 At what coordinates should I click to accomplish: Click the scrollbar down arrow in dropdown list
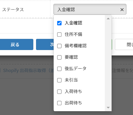[108, 108]
